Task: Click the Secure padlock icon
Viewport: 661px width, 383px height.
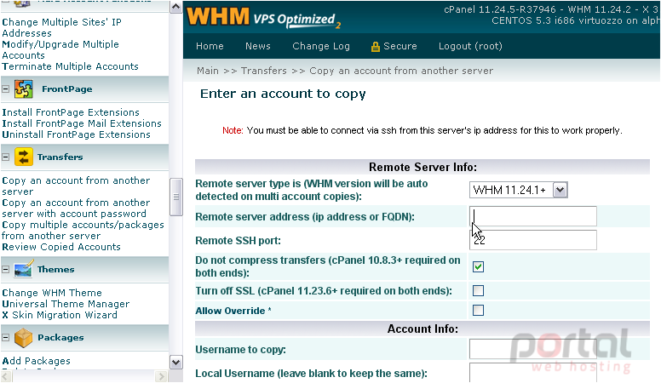Action: [375, 47]
